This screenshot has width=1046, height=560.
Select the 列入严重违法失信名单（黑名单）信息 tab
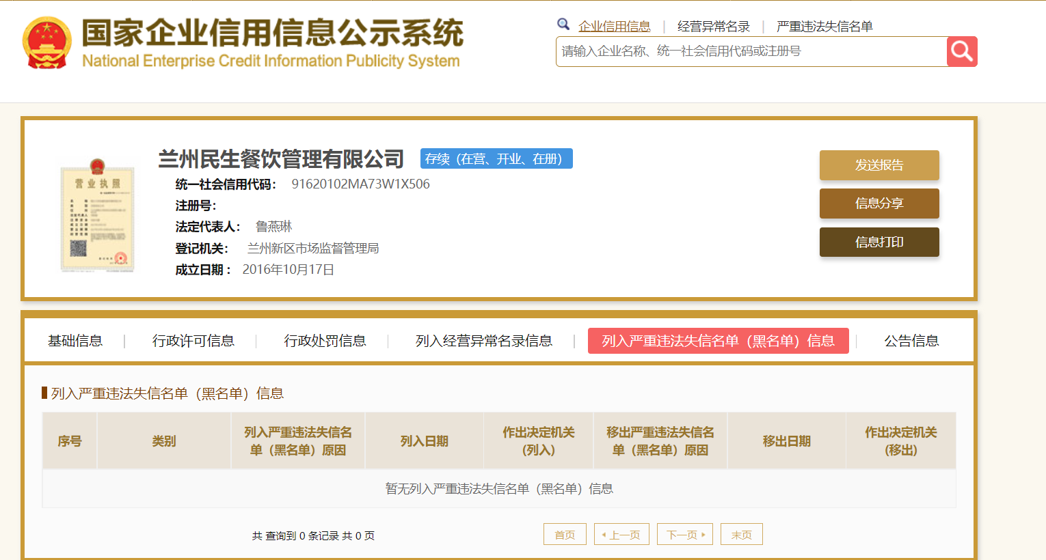tap(719, 341)
